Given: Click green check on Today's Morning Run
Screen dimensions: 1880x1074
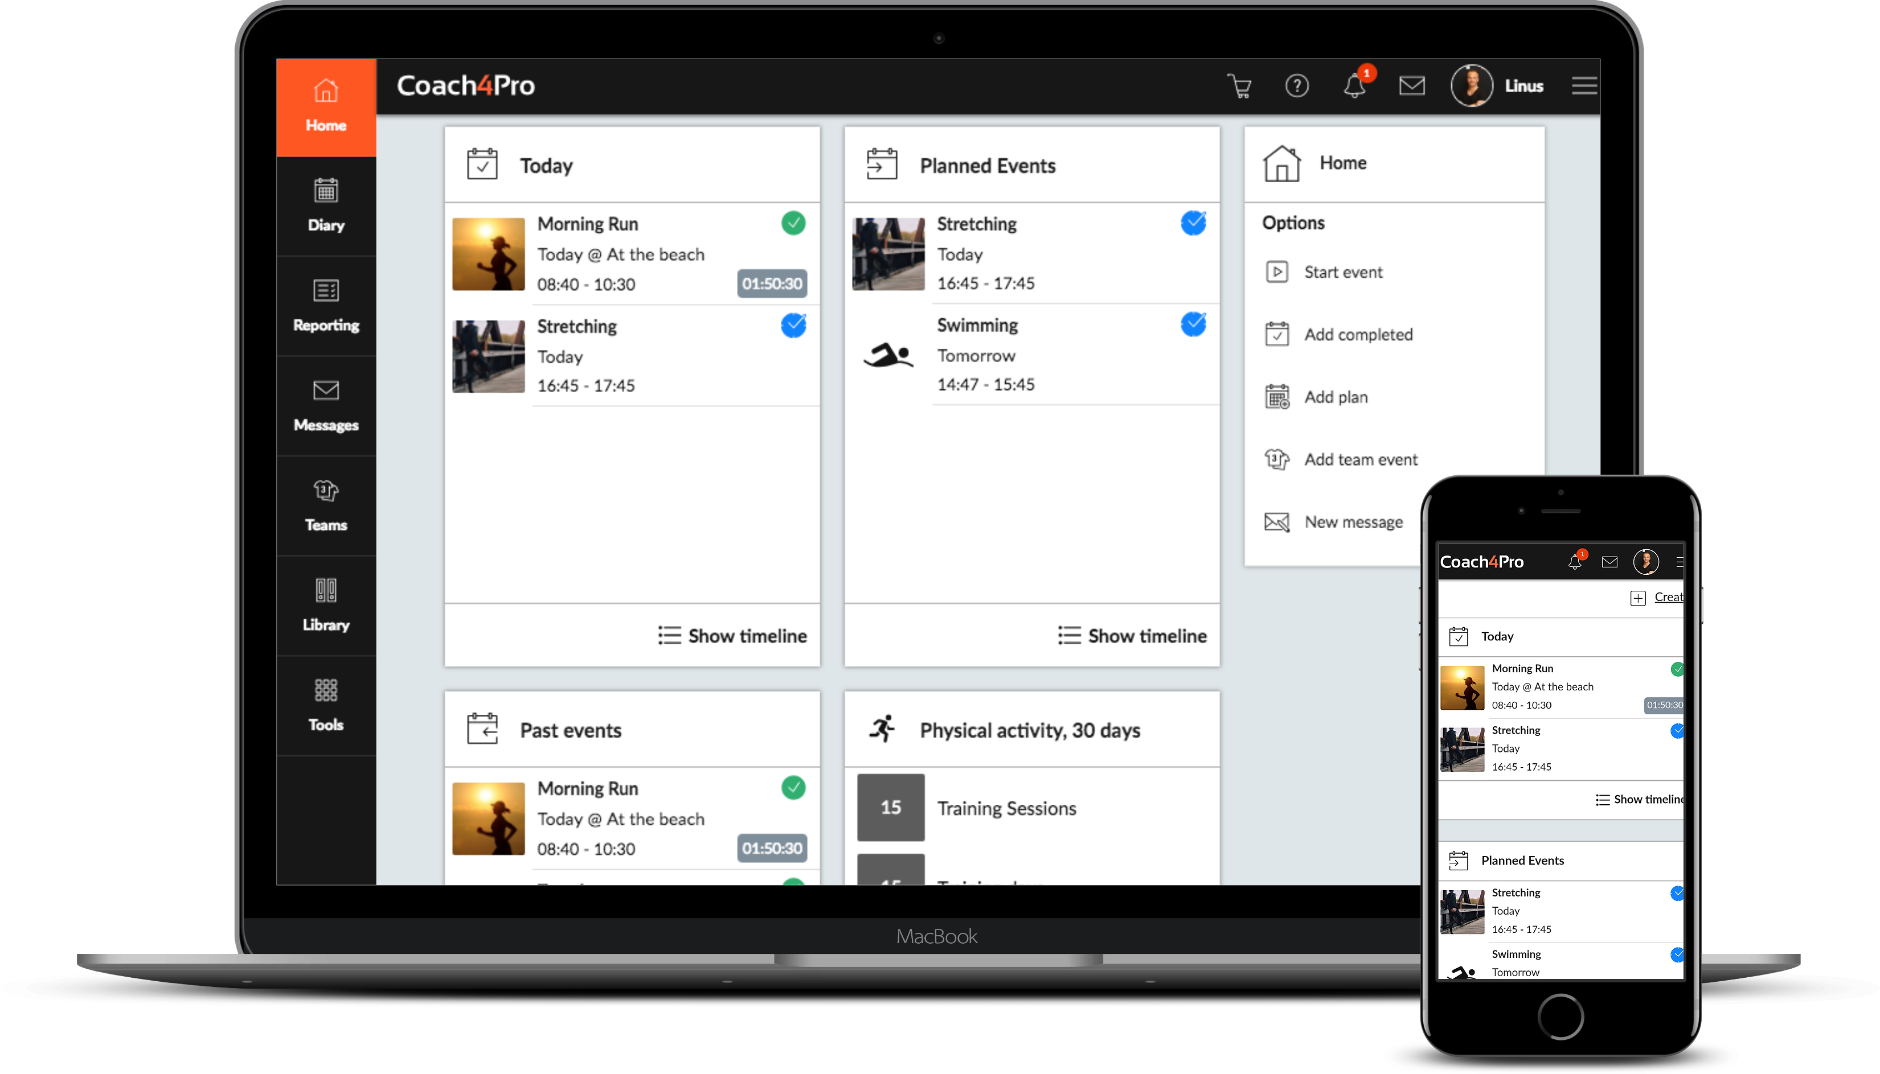Looking at the screenshot, I should pos(793,224).
